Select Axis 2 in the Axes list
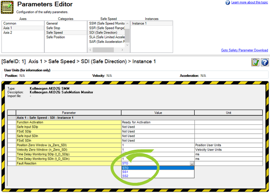 [x=22, y=33]
